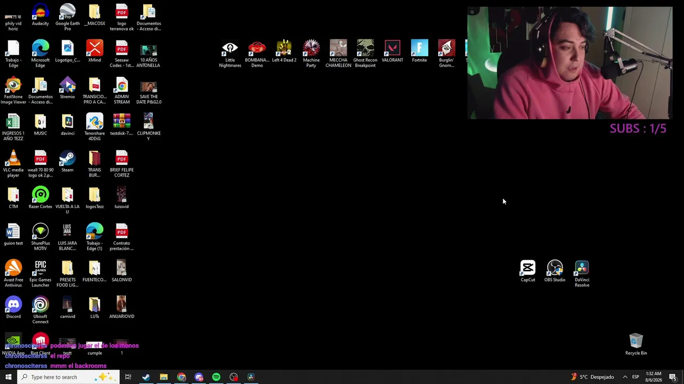Image resolution: width=684 pixels, height=384 pixels.
Task: Open the Audacity desktop shortcut
Action: 40,15
